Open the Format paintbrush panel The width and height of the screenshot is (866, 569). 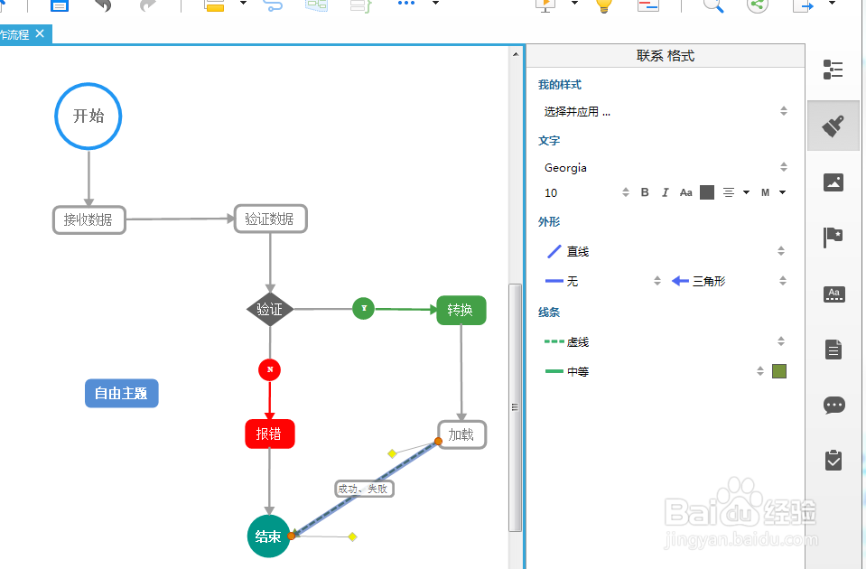(x=833, y=125)
